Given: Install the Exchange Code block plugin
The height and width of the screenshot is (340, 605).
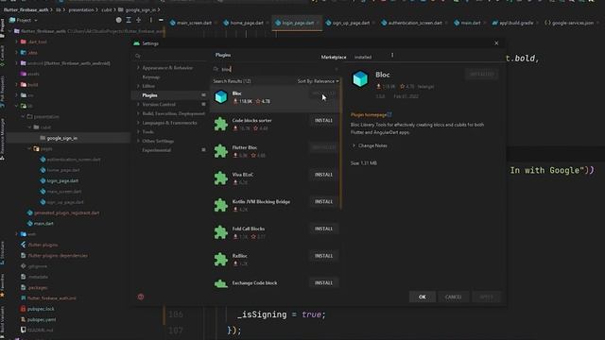Looking at the screenshot, I should pyautogui.click(x=323, y=283).
